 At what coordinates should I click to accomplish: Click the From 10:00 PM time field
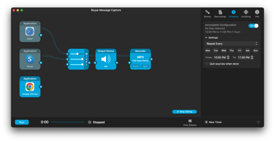coord(220,57)
